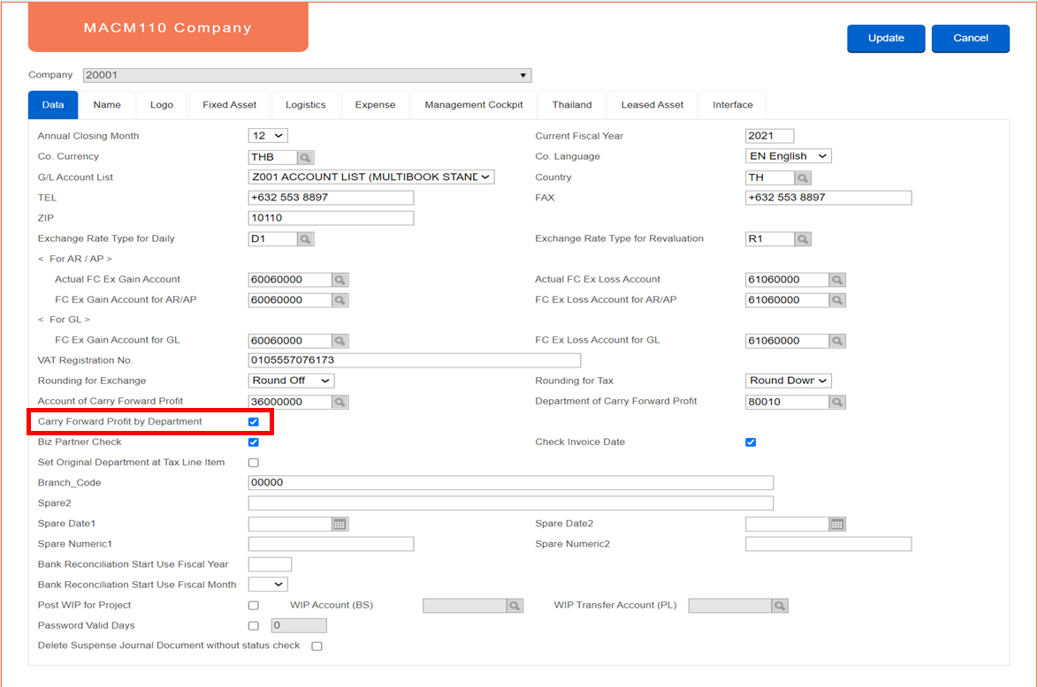Search Exchange Rate Type for Daily

click(x=305, y=238)
